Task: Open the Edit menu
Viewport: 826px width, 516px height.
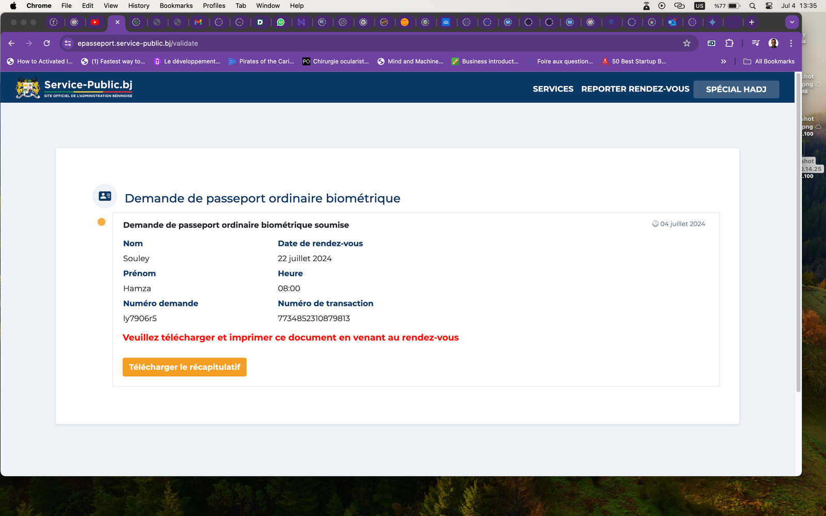Action: point(88,6)
